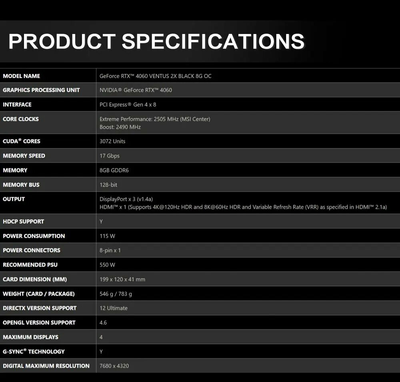
Task: Select the PCI Express Gen 4 x 8 value
Action: [x=128, y=105]
